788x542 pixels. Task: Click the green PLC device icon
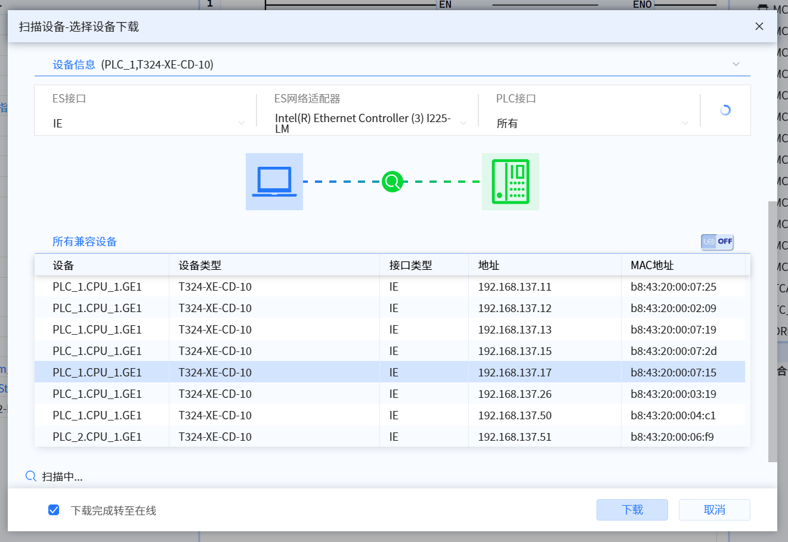(510, 182)
